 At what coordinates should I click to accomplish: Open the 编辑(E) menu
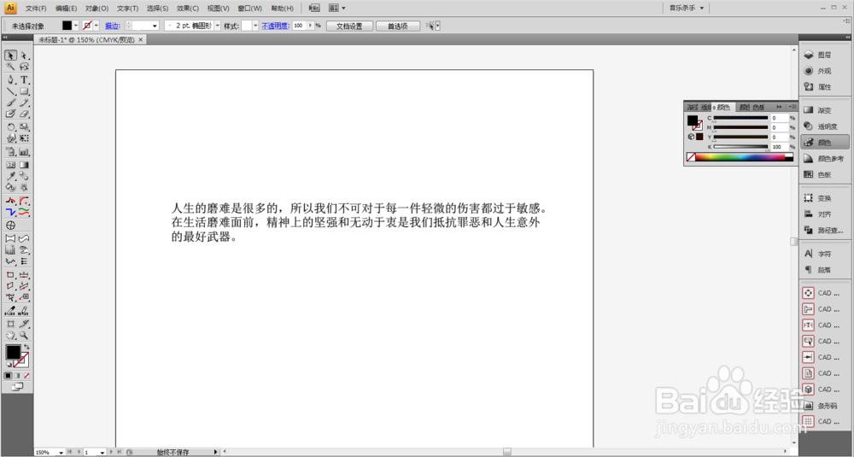[x=66, y=9]
